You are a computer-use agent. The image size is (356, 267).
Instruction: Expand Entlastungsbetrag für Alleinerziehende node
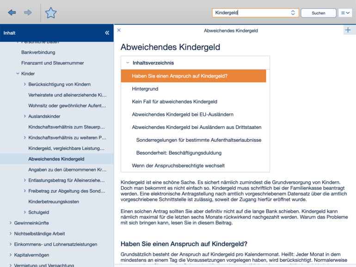25,180
